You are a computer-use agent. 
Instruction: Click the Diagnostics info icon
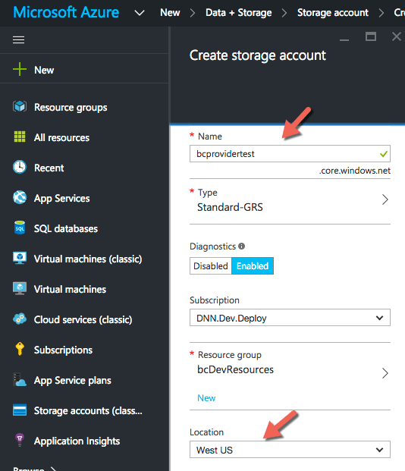(241, 246)
